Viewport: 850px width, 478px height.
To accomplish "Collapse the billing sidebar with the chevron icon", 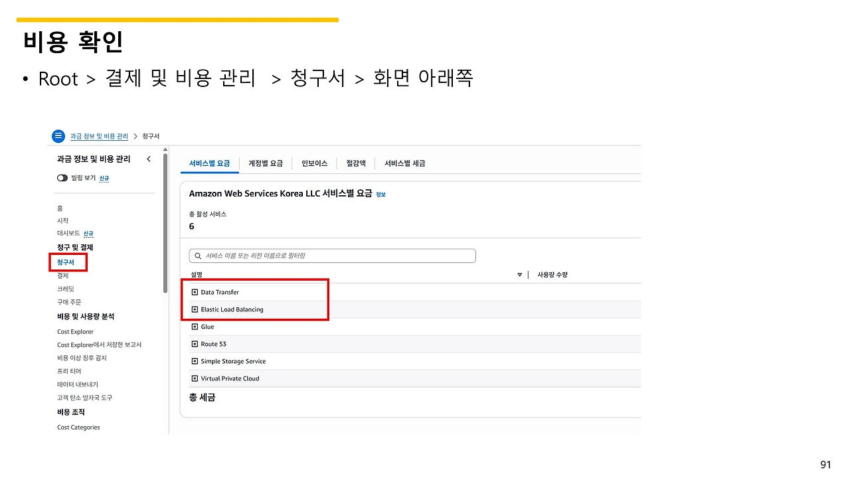I will [149, 159].
